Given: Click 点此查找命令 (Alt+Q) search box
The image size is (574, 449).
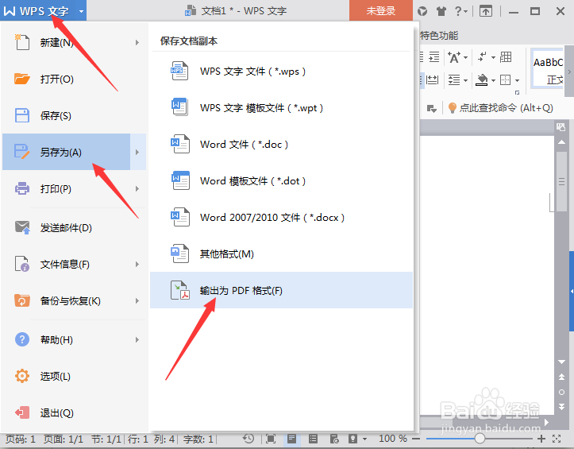Looking at the screenshot, I should click(501, 108).
